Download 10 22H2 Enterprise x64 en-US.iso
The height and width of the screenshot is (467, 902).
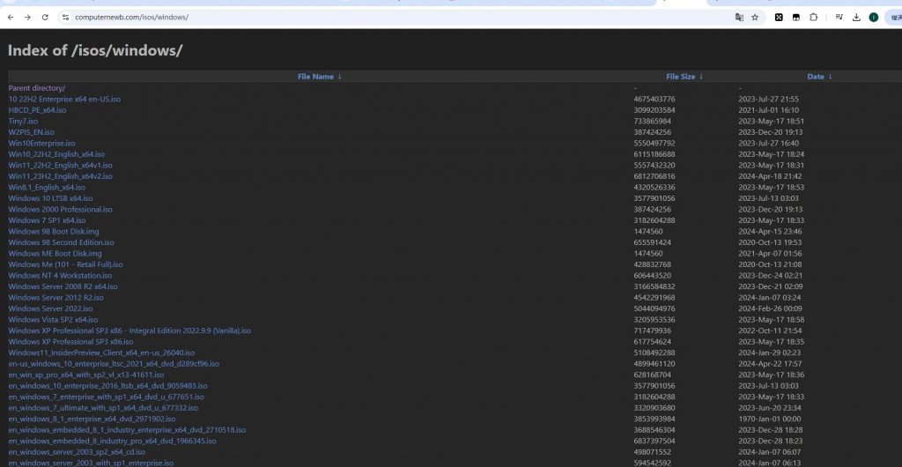point(64,99)
